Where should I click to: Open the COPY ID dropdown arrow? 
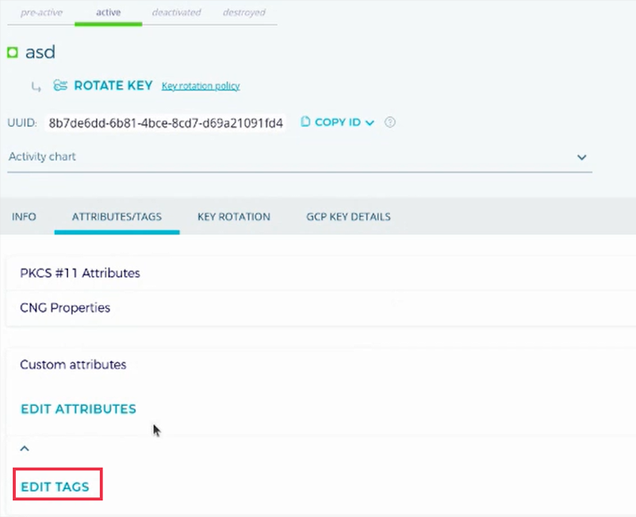click(x=370, y=123)
